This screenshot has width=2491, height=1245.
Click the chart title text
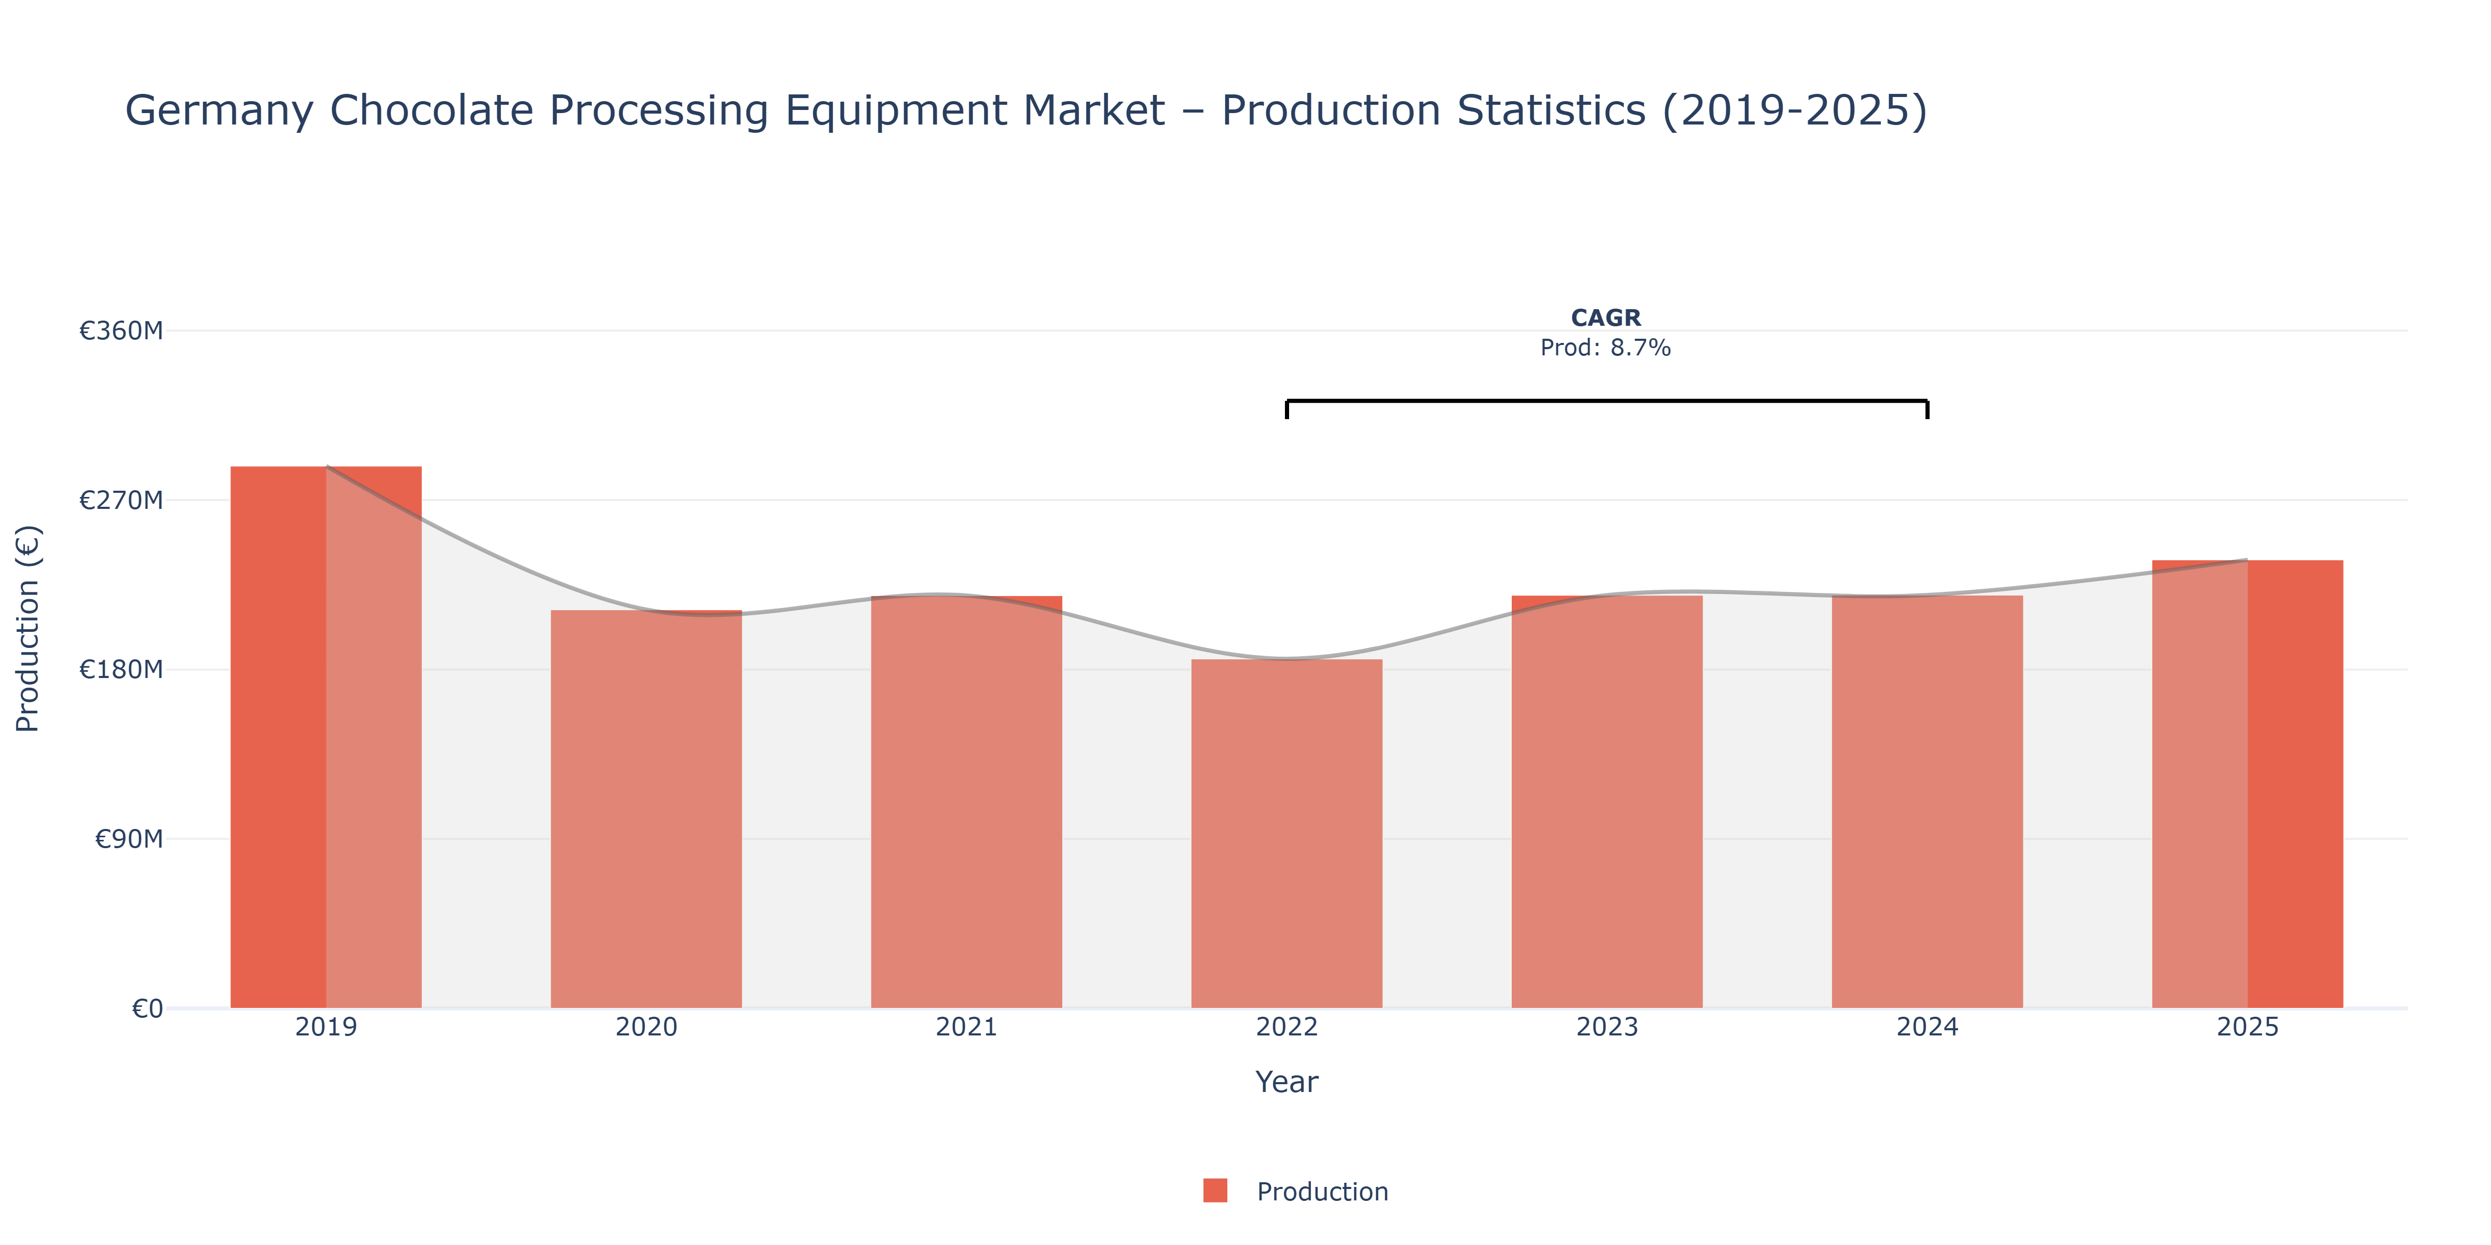coord(1026,110)
